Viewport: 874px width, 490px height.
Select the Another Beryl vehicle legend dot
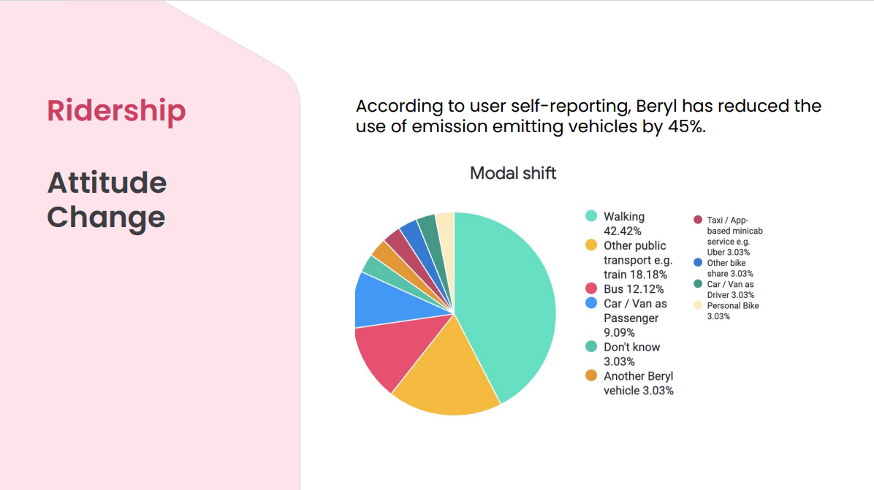click(x=591, y=375)
